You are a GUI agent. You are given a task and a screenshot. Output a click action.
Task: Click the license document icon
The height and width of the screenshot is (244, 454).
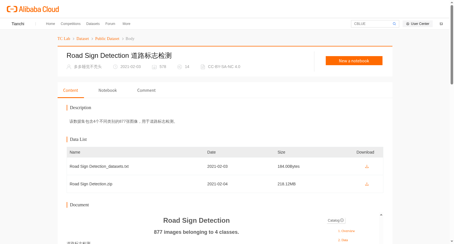(x=203, y=67)
